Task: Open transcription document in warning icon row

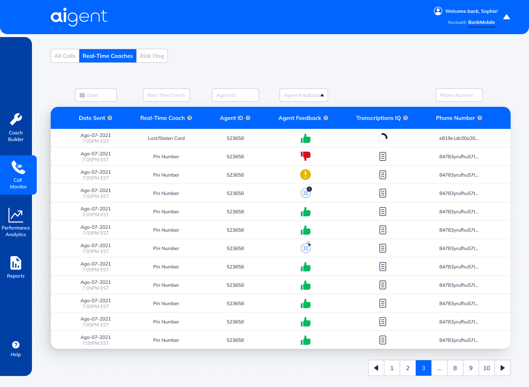Action: (383, 175)
